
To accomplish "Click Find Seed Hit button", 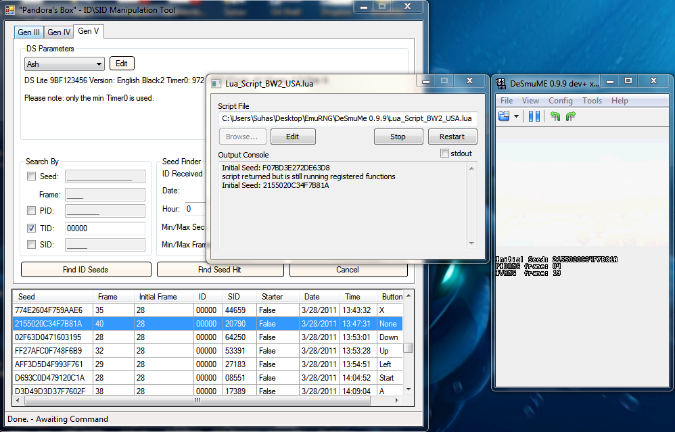I will [x=220, y=269].
